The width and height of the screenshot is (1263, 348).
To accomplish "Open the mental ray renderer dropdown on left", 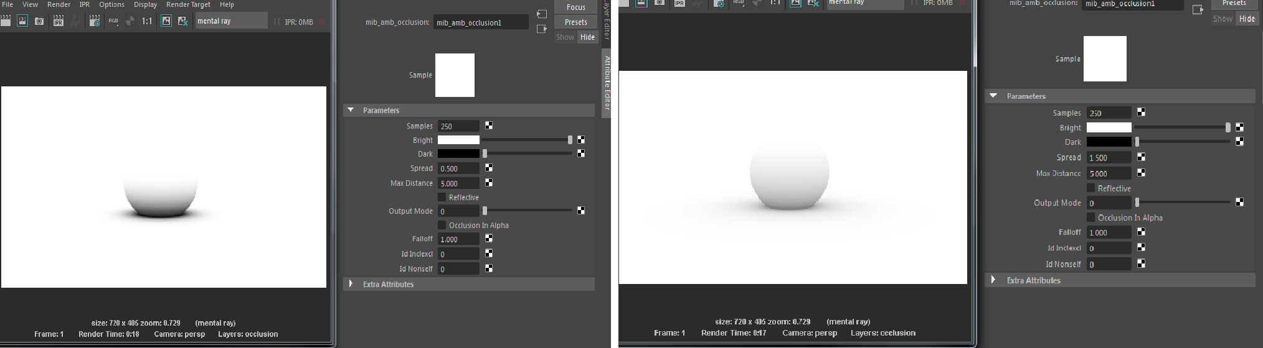I will (x=230, y=21).
